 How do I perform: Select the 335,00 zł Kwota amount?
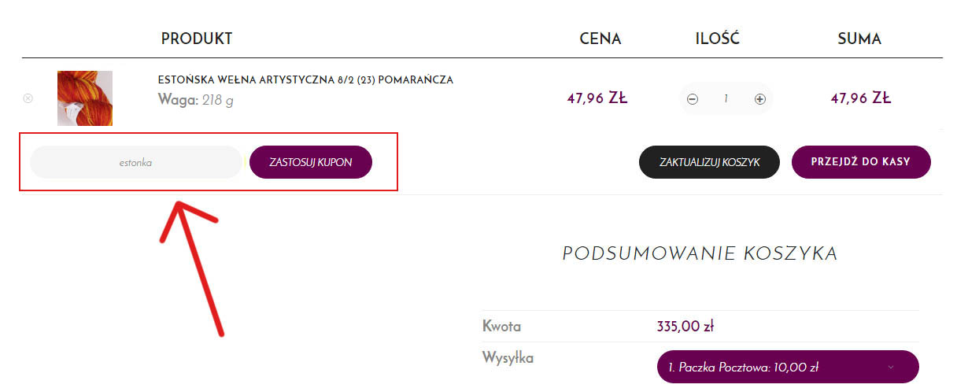(x=685, y=326)
